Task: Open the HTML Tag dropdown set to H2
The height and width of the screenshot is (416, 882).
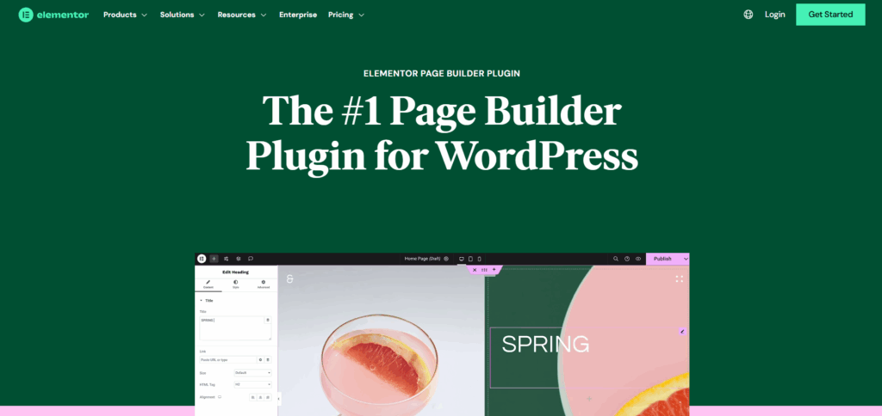Action: click(252, 384)
